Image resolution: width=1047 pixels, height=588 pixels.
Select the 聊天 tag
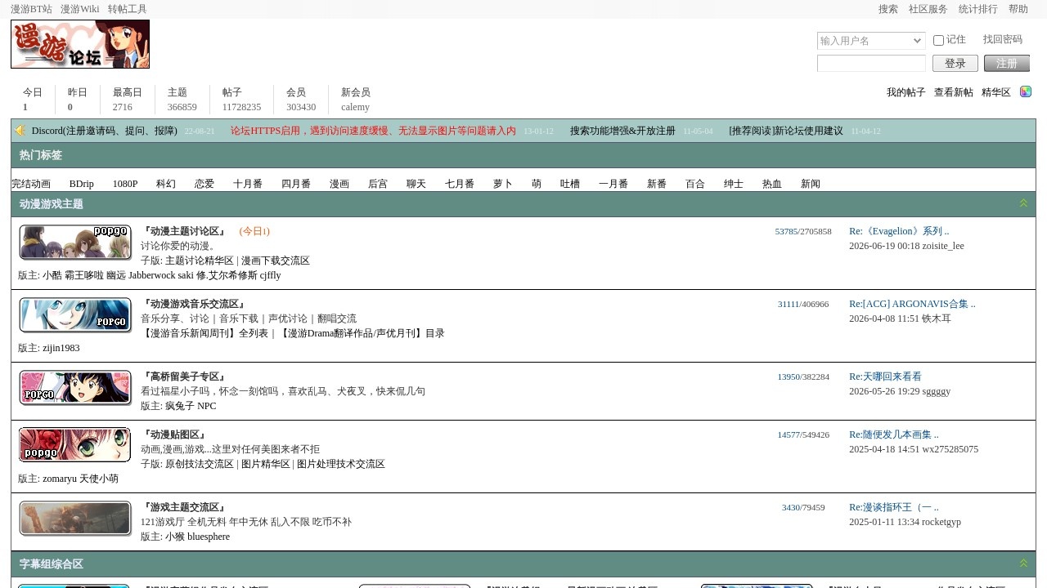[416, 184]
